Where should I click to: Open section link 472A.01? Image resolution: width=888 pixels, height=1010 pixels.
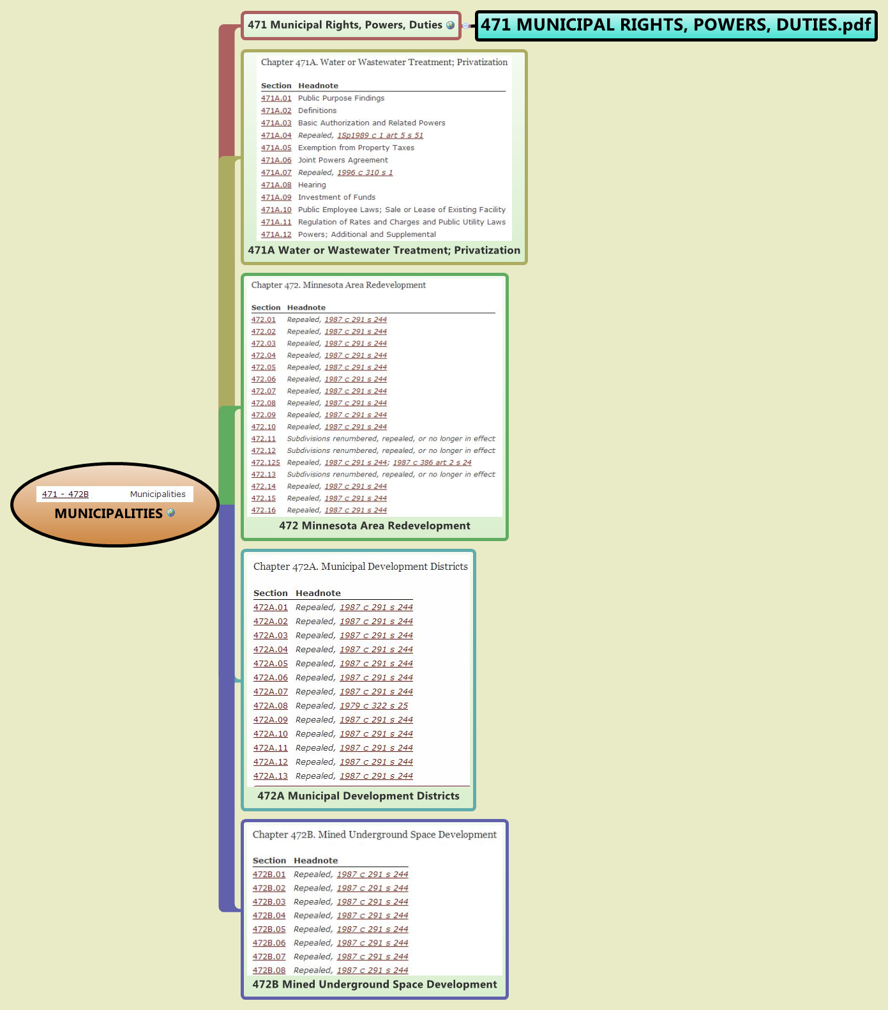point(271,608)
